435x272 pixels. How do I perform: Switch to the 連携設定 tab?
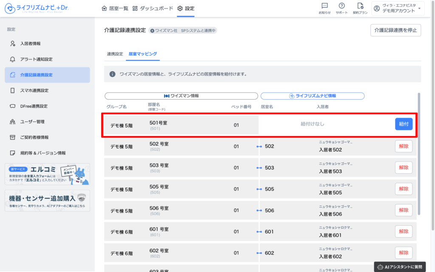[x=115, y=54]
